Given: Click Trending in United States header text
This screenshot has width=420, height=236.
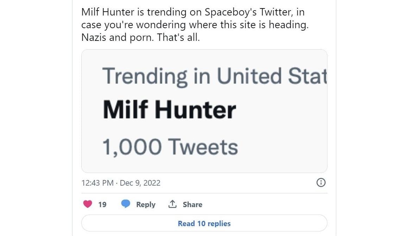Looking at the screenshot, I should coord(215,75).
